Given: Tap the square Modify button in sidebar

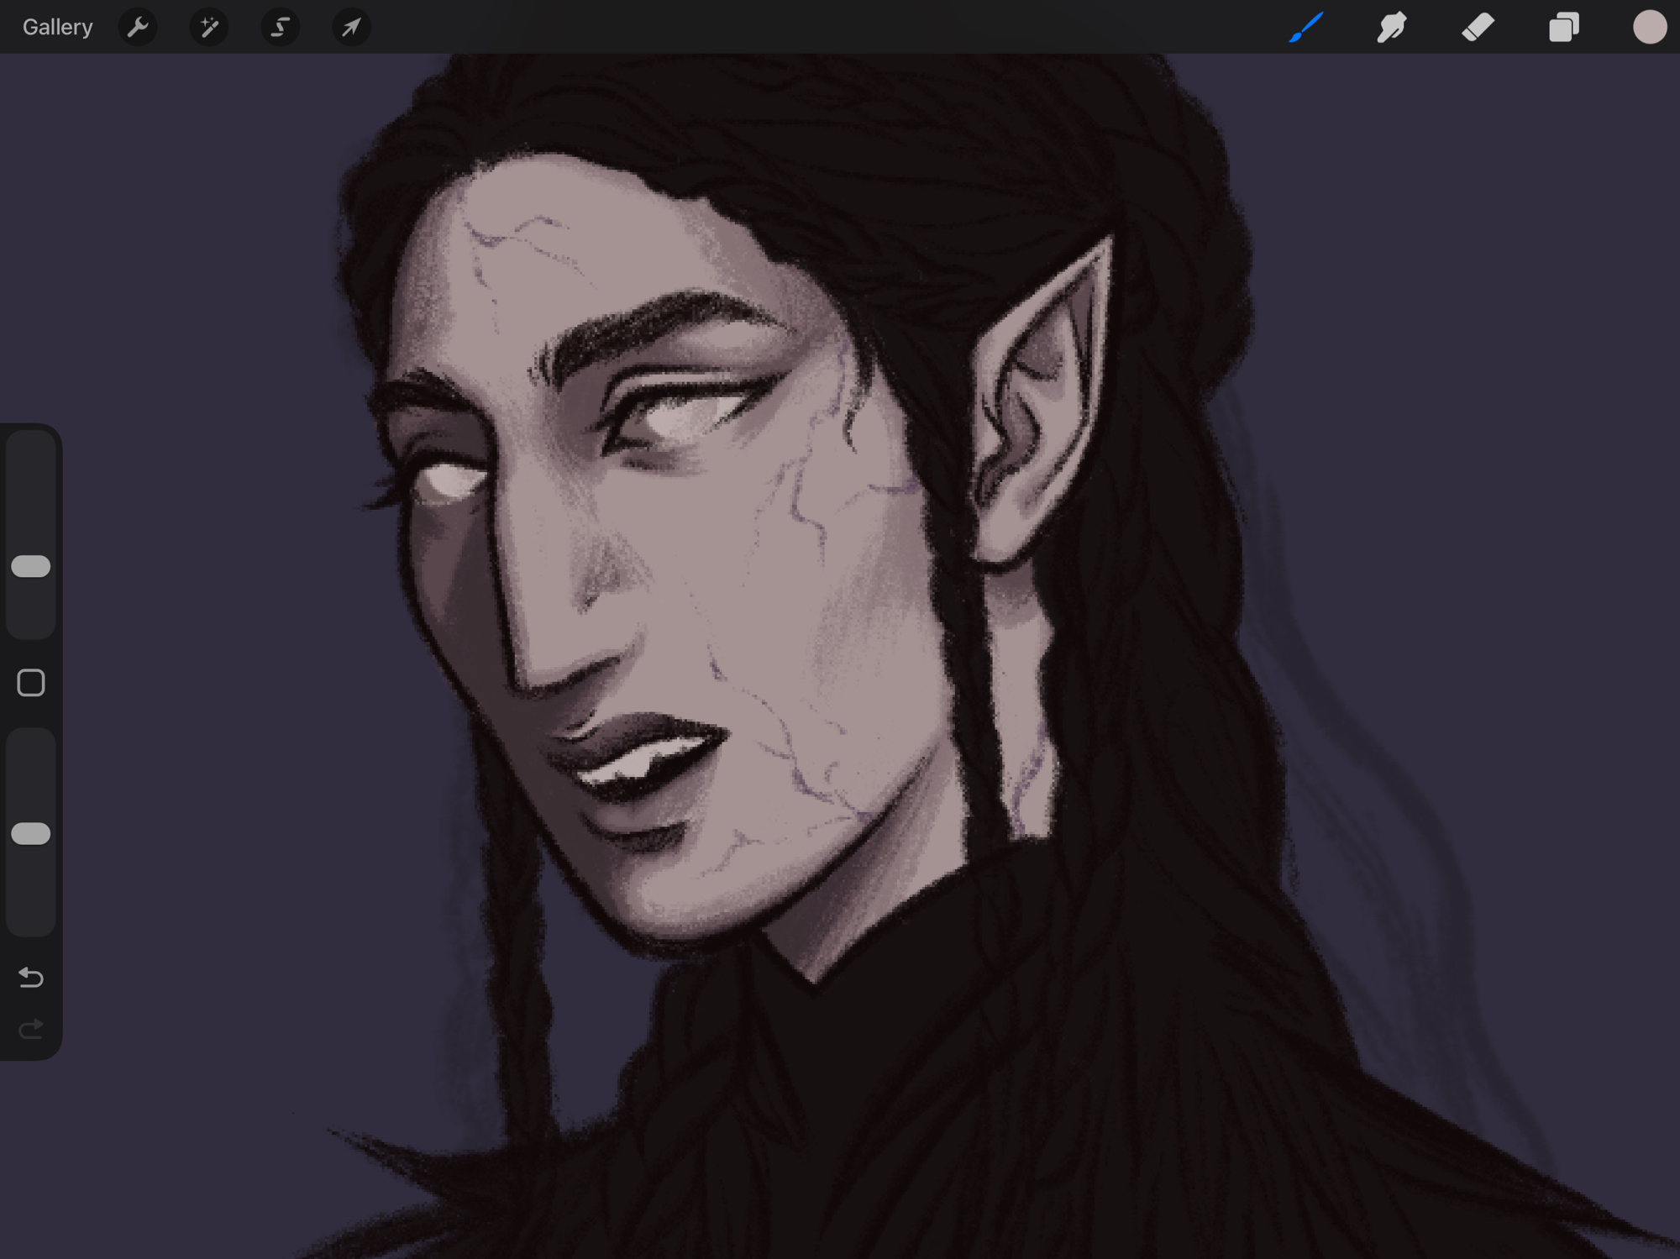Looking at the screenshot, I should pyautogui.click(x=31, y=683).
